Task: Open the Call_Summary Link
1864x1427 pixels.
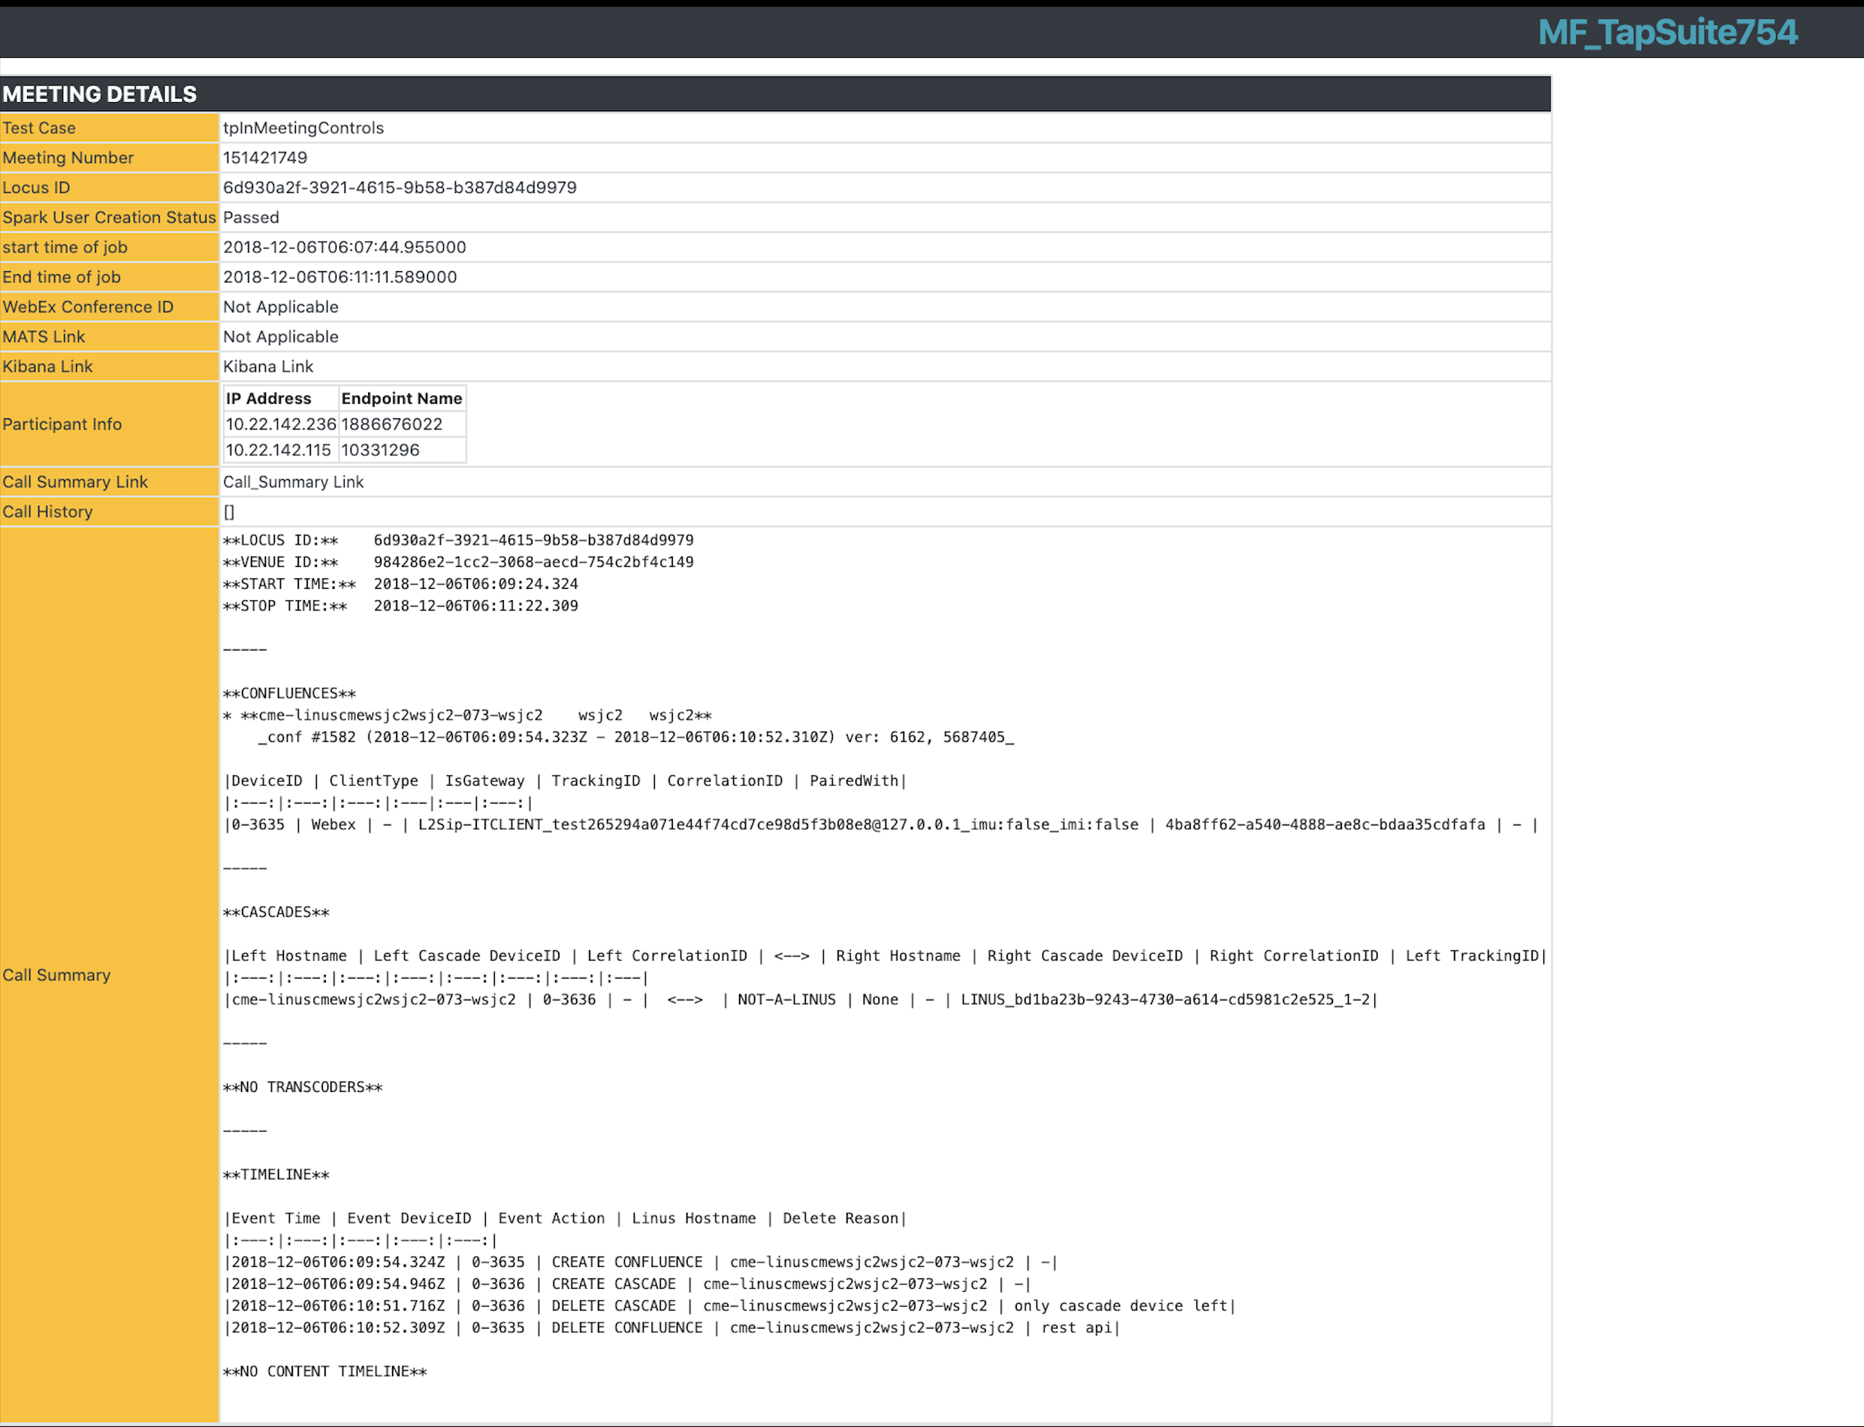Action: click(x=293, y=481)
